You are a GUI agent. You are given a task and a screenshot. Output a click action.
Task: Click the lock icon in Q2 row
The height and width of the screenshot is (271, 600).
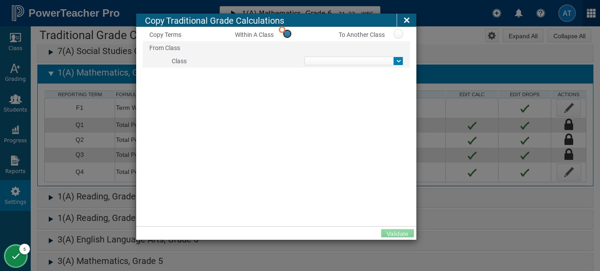[569, 140]
